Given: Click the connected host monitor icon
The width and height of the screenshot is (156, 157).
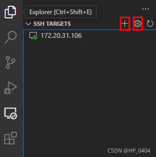Looking at the screenshot, I should [33, 36].
